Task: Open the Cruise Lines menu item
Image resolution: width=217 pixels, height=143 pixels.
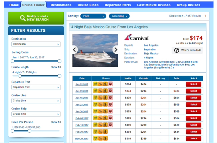Action: pyautogui.click(x=88, y=5)
